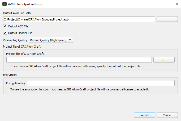Cancel the AWB output settings

tap(167, 115)
